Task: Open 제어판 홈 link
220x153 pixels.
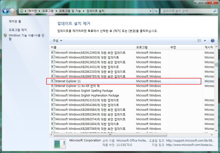Action: 15,21
